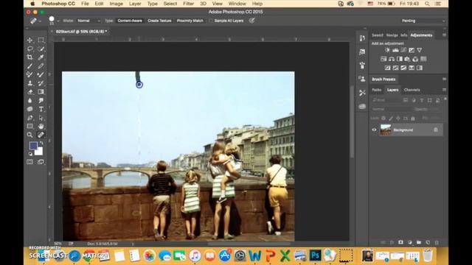Open the healing Mode dropdown
The width and height of the screenshot is (472, 265).
tap(88, 21)
